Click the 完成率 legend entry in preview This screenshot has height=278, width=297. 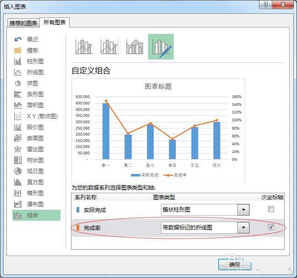click(x=175, y=175)
